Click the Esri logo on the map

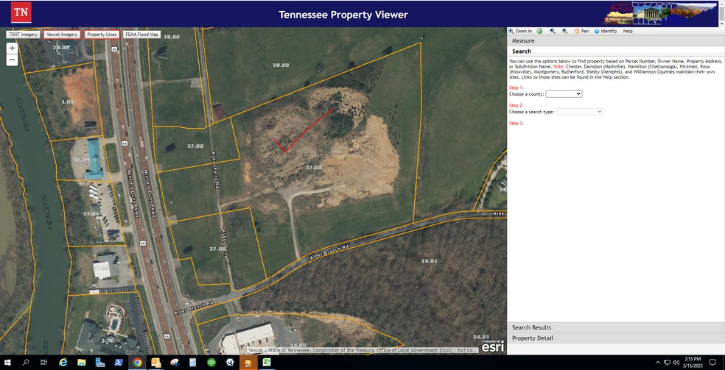pyautogui.click(x=493, y=346)
